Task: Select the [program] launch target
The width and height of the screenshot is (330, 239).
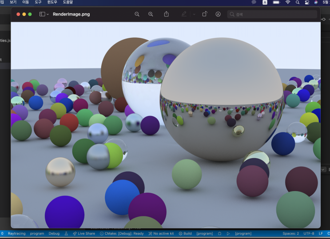Action: coord(243,233)
